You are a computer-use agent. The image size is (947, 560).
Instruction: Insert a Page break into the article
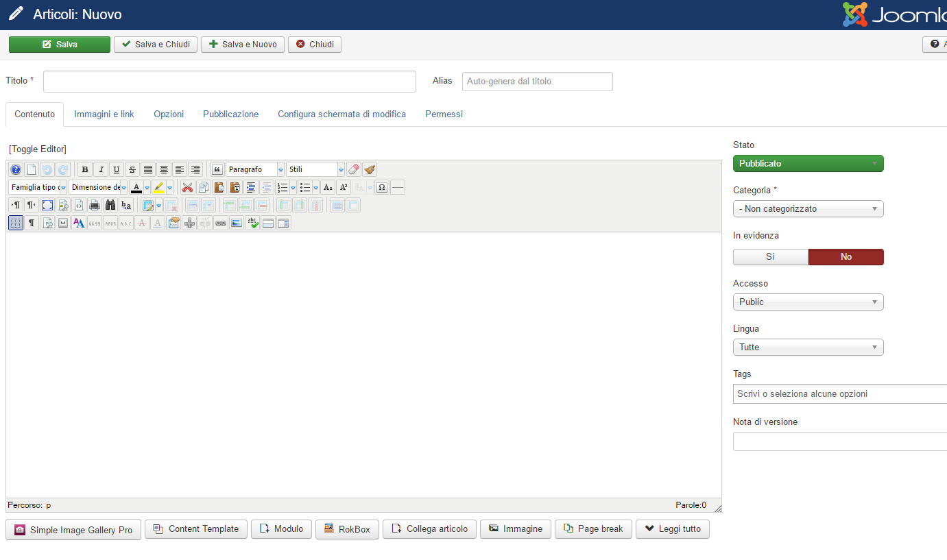(x=593, y=528)
